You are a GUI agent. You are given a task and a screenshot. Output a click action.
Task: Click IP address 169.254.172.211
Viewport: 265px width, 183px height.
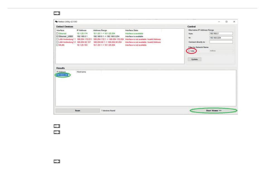pyautogui.click(x=84, y=39)
